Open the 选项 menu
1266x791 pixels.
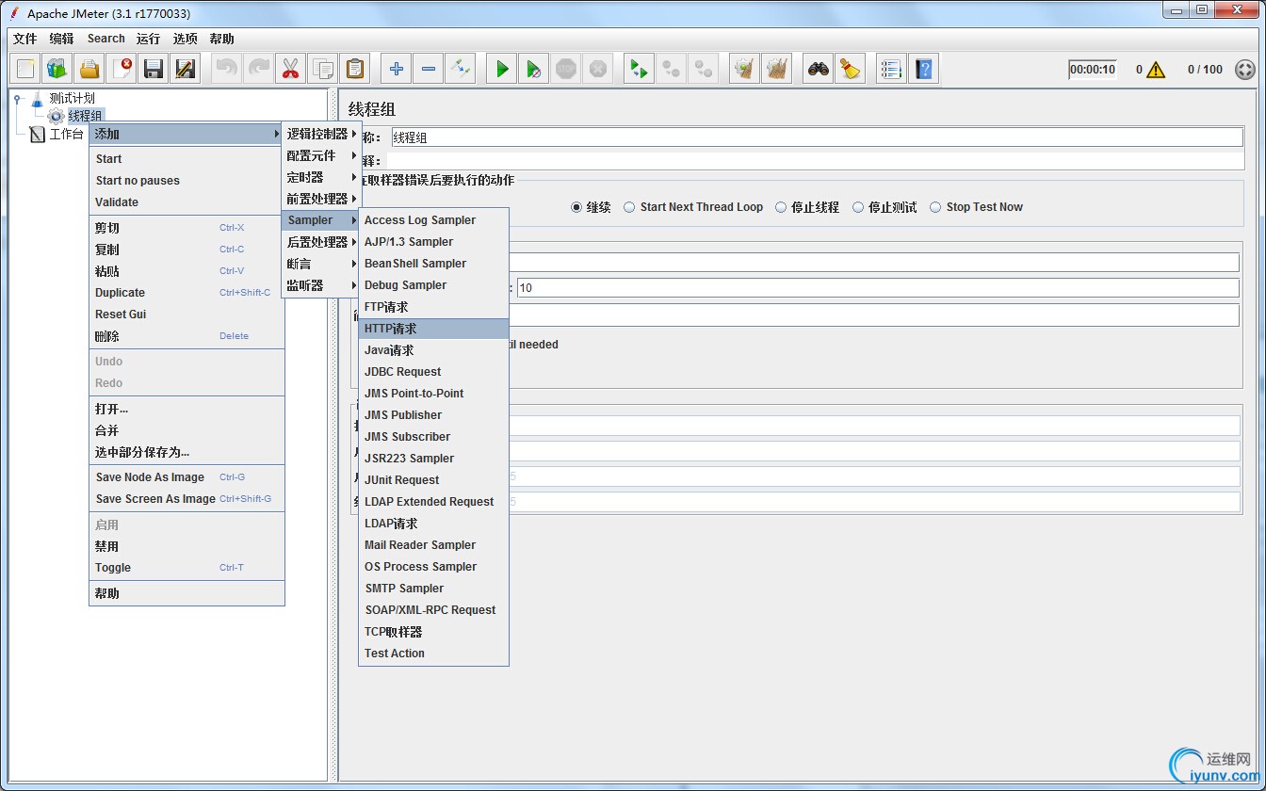[x=185, y=39]
